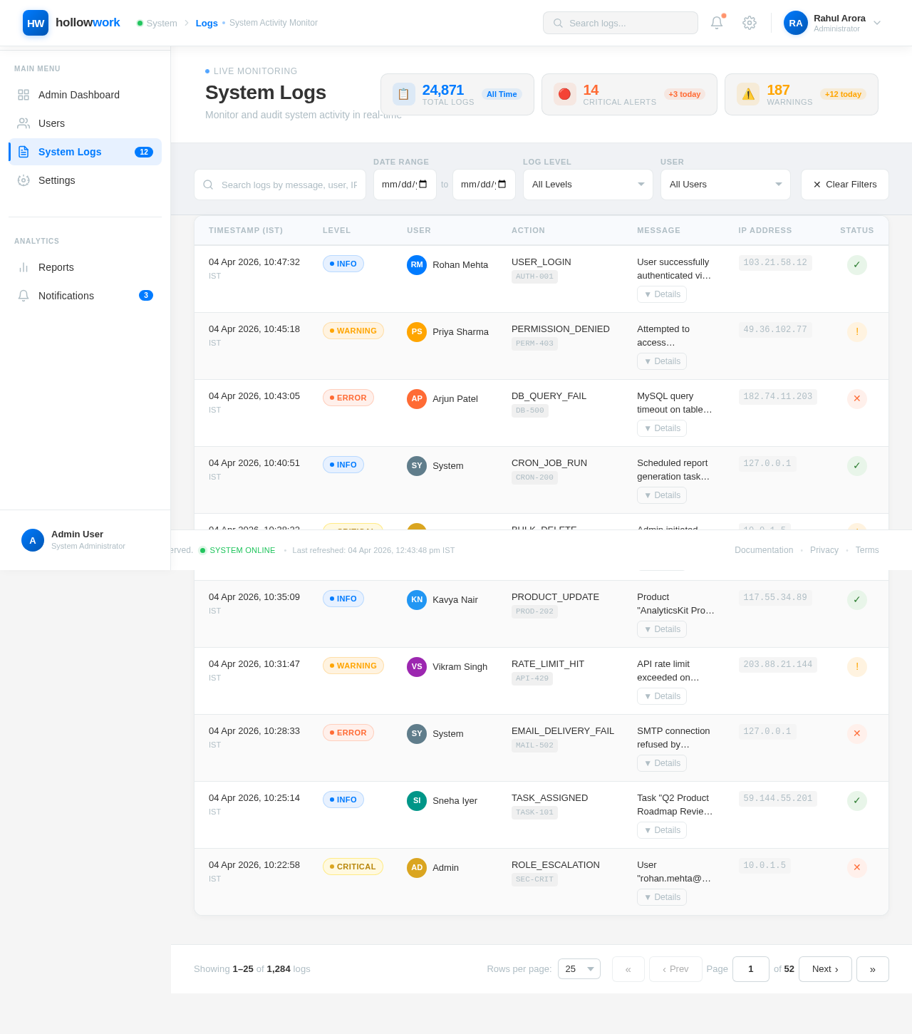Image resolution: width=912 pixels, height=1034 pixels.
Task: Click the start date range field
Action: tap(405, 185)
